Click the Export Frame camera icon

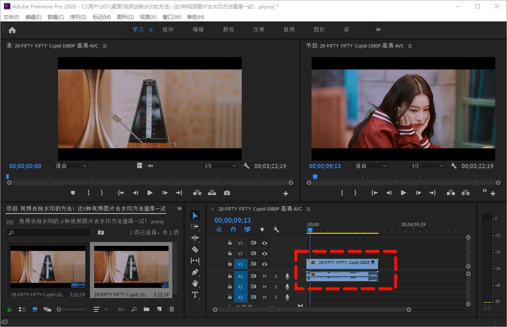(x=227, y=193)
